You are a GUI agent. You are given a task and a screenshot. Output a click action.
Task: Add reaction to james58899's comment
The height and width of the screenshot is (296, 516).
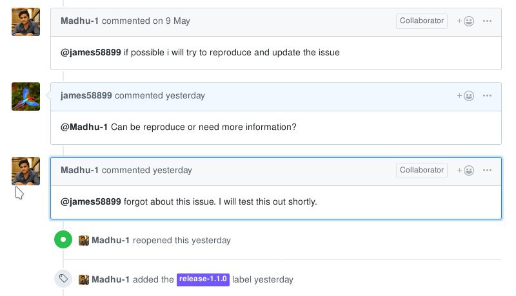[x=465, y=96]
